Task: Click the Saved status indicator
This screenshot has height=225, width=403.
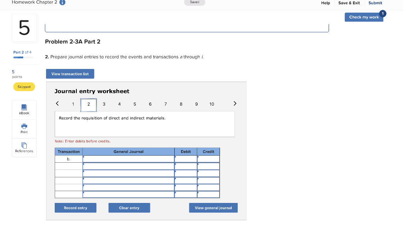Action: coord(194,2)
